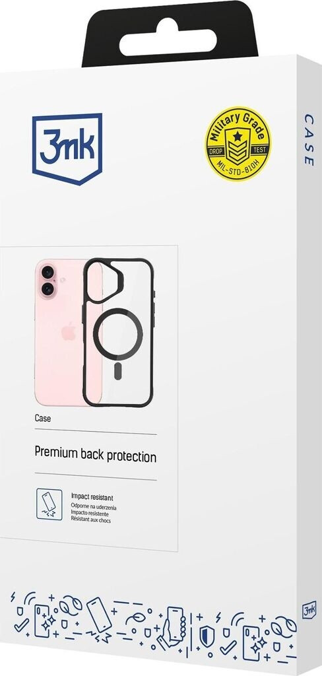Click the MIL-STD-810H text on badge
Viewport: 322px width, 676px height.
coord(238,164)
